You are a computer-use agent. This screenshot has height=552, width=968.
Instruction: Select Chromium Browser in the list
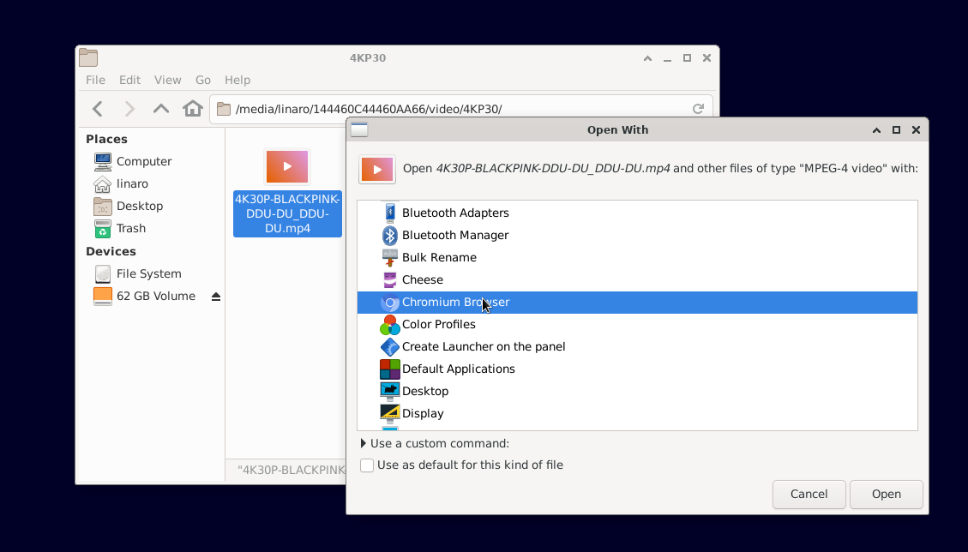click(454, 303)
